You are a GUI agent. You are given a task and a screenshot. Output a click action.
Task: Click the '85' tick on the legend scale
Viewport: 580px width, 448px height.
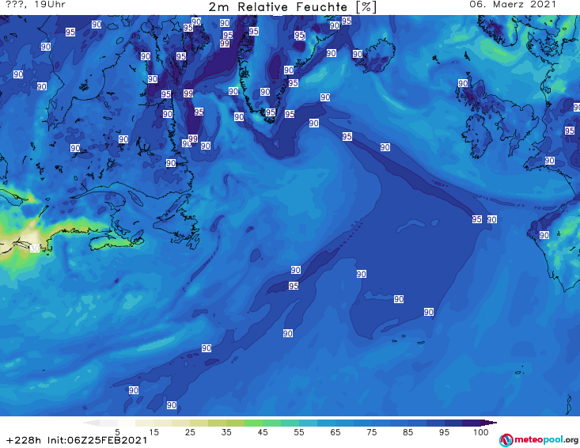(x=408, y=432)
